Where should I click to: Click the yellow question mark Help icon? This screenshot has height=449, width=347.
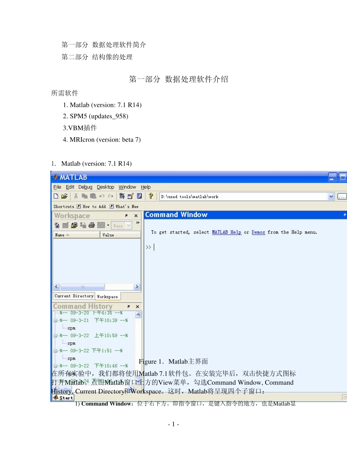[x=150, y=196]
